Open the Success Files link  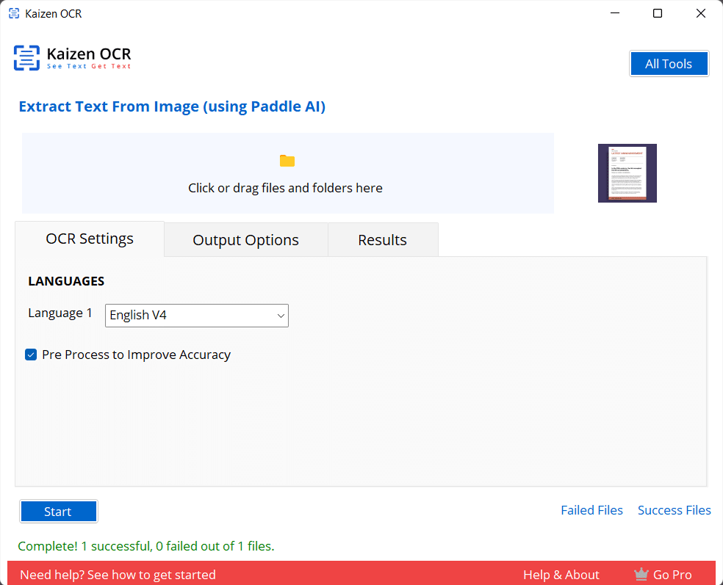pos(674,510)
